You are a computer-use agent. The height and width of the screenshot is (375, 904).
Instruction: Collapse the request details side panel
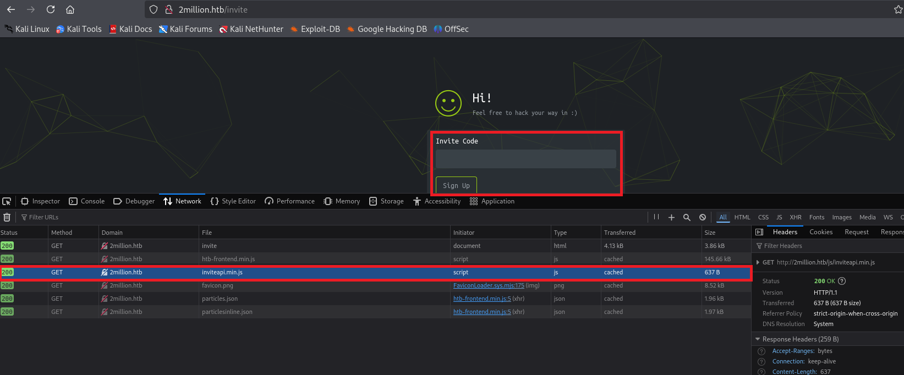click(759, 232)
